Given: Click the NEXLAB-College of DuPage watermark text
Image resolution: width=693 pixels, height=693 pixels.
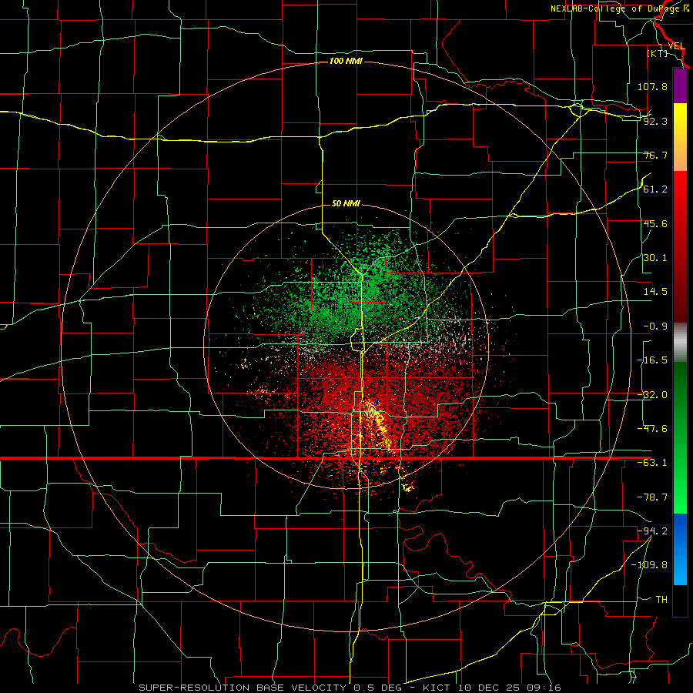Looking at the screenshot, I should pos(620,8).
